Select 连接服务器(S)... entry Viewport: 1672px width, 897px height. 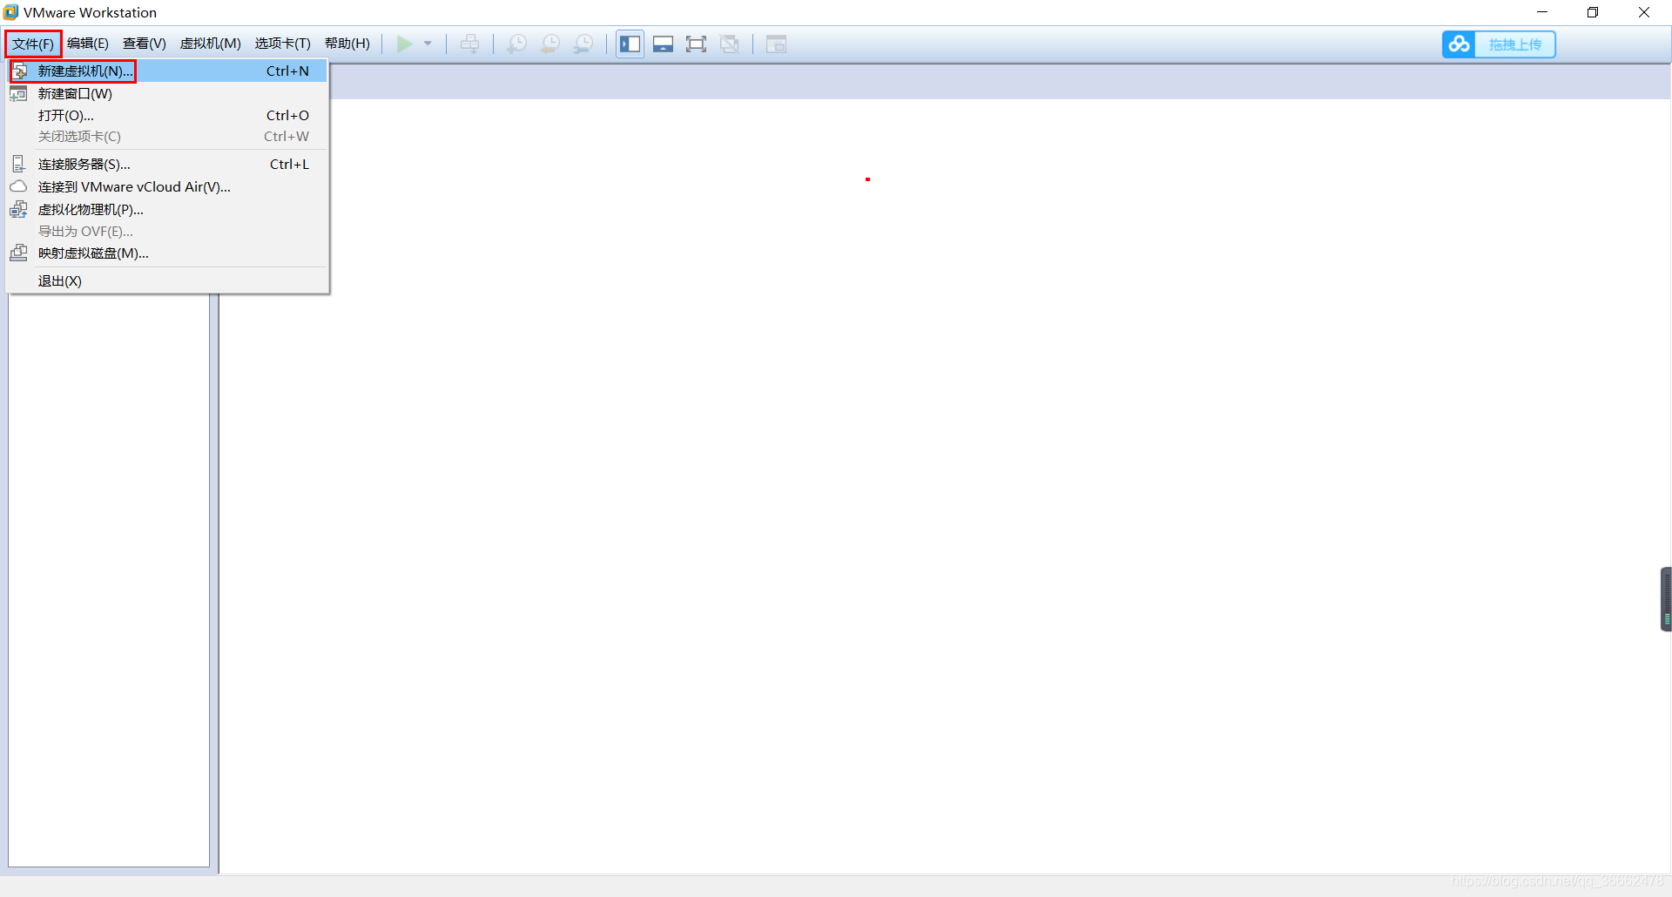tap(167, 164)
